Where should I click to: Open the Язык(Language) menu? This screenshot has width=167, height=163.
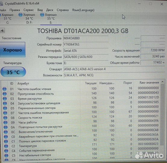tap(83, 10)
